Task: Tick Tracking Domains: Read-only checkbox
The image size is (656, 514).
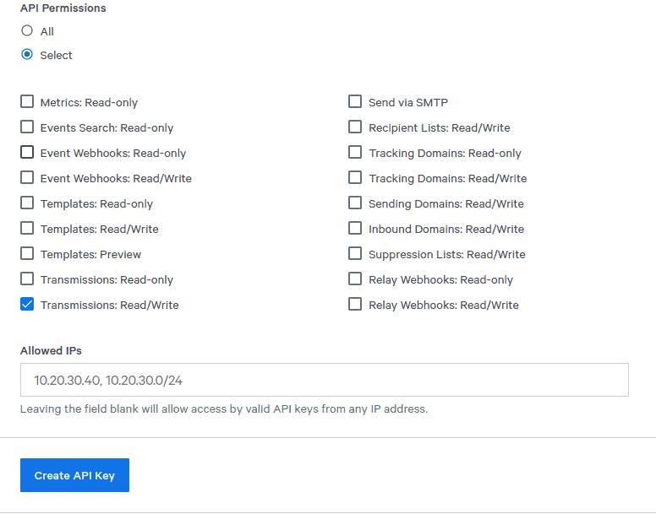Action: point(355,153)
